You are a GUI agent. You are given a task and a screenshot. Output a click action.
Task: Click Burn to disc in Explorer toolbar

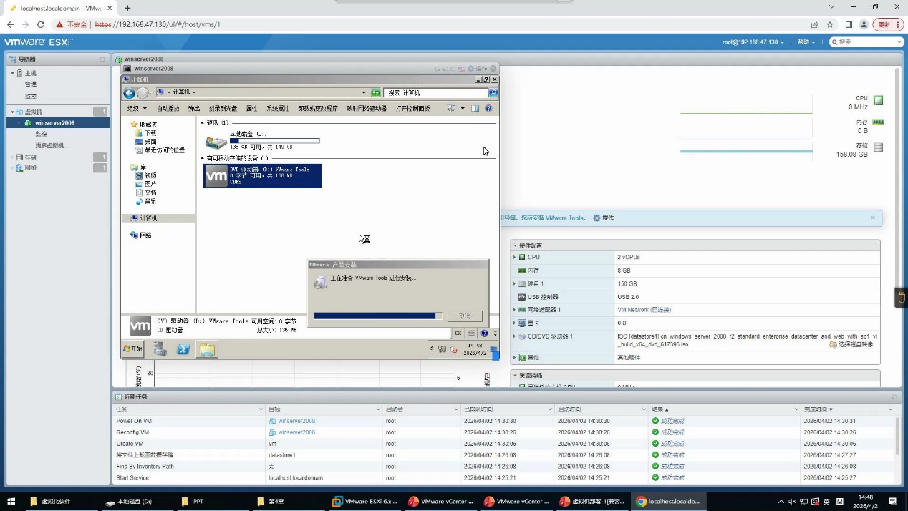tap(223, 109)
